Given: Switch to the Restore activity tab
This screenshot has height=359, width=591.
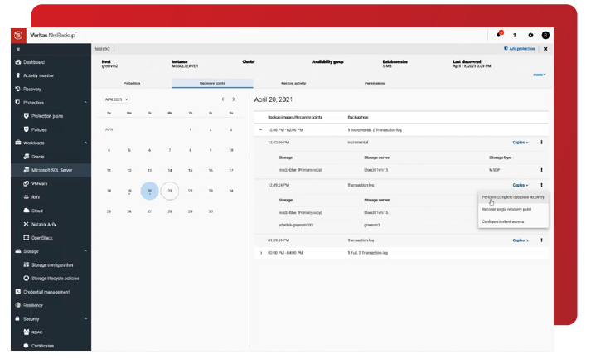Looking at the screenshot, I should pyautogui.click(x=293, y=83).
